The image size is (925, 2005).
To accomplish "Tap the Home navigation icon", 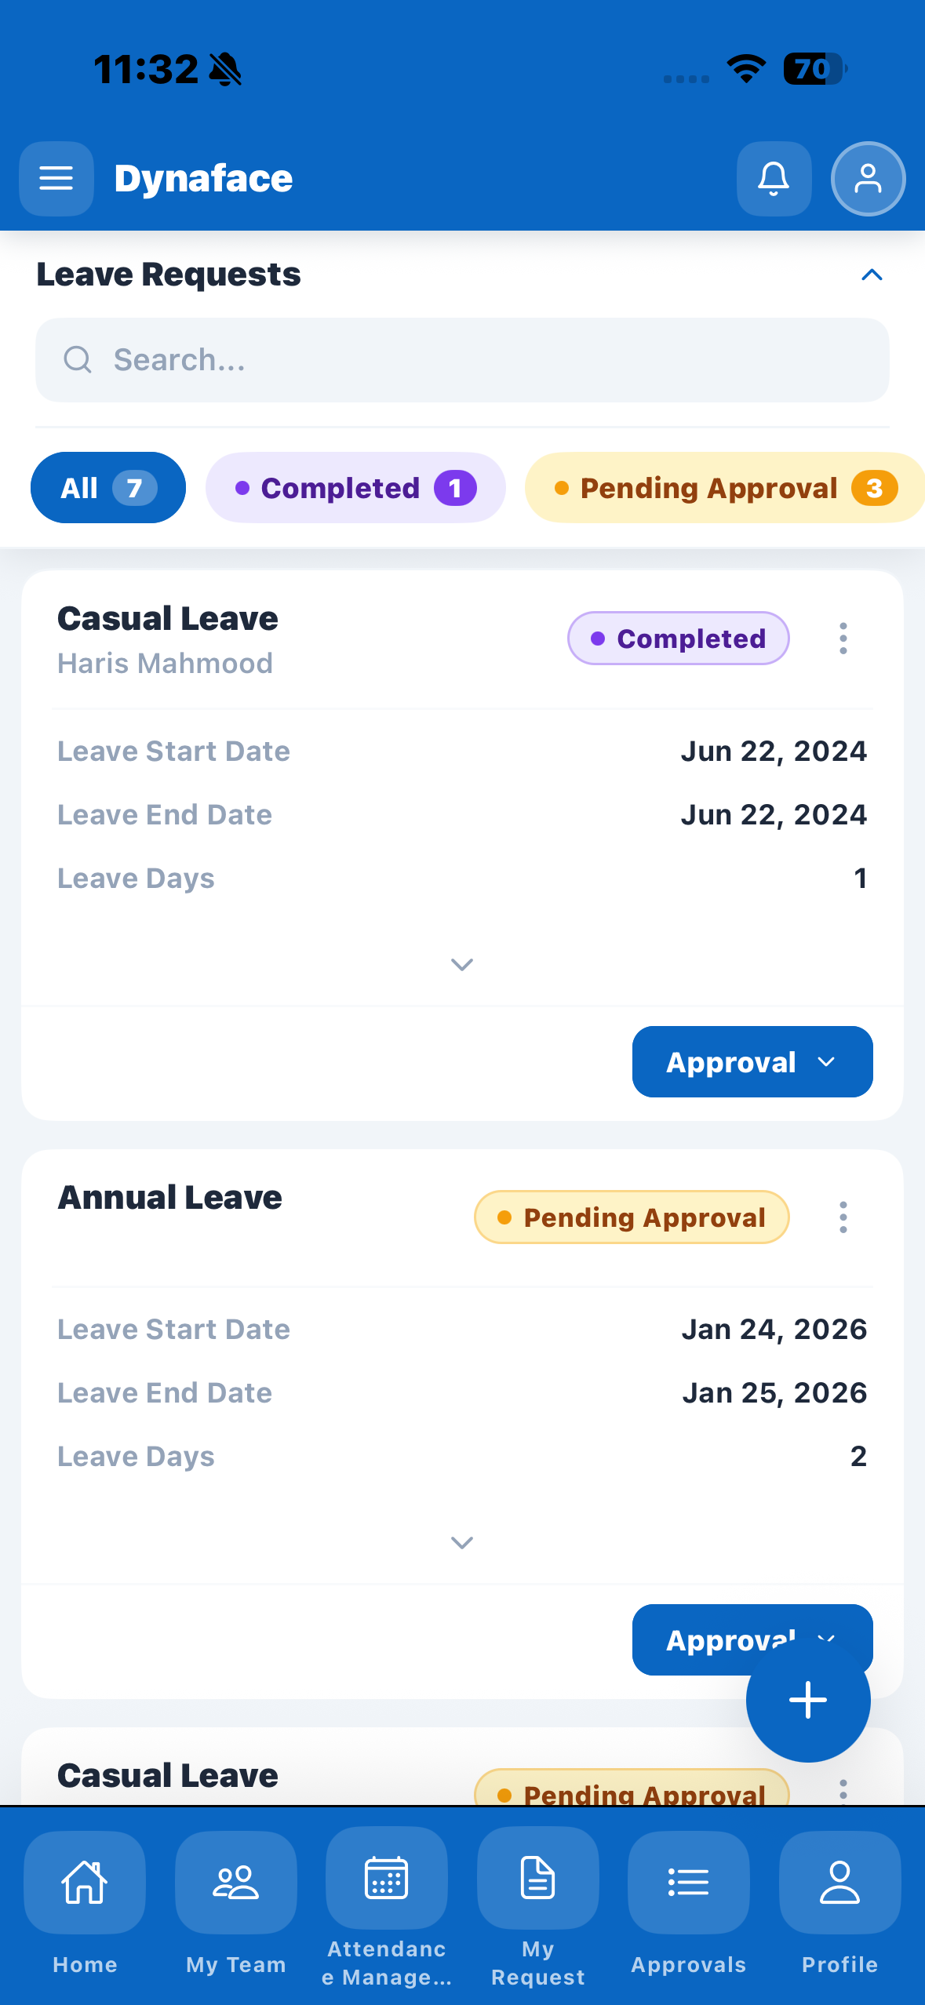I will tap(85, 1883).
